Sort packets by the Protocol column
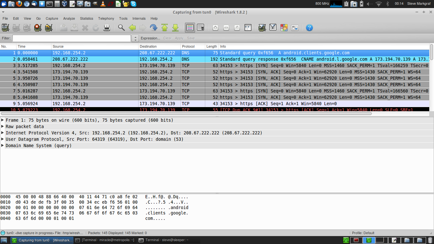 [193, 46]
